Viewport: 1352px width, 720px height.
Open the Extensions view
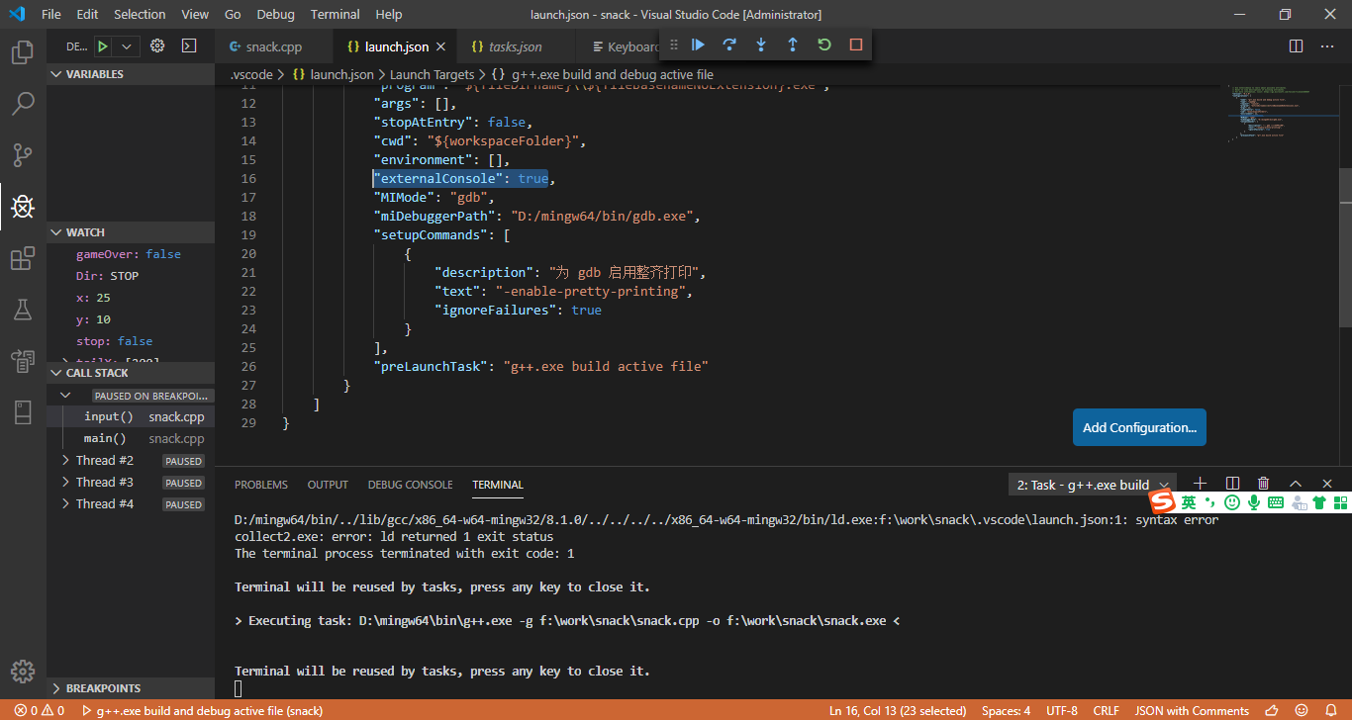23,258
